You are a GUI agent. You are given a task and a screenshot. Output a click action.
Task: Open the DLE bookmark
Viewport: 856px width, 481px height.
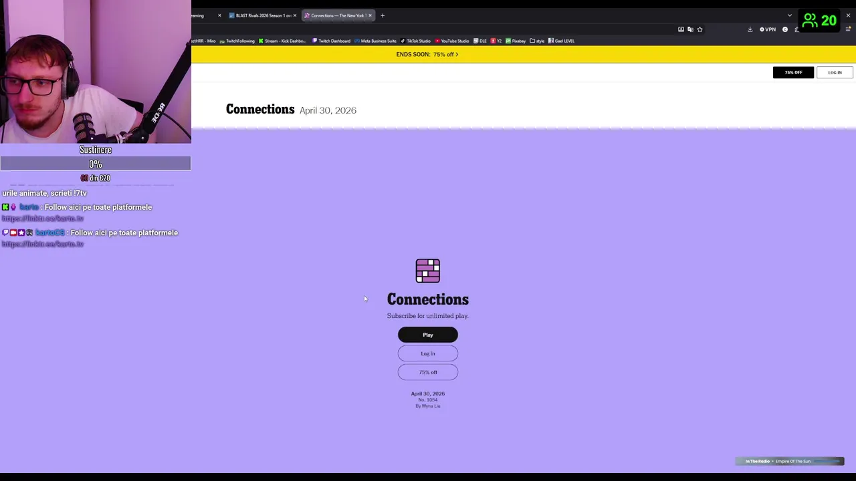[x=480, y=41]
